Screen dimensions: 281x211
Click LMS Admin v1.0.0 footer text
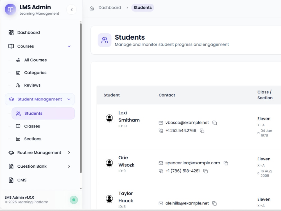pyautogui.click(x=20, y=197)
